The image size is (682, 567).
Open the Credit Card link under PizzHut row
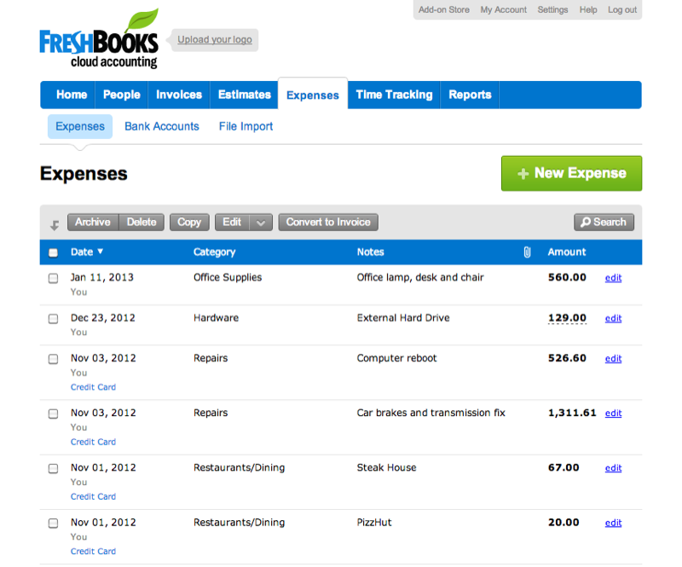pyautogui.click(x=92, y=551)
